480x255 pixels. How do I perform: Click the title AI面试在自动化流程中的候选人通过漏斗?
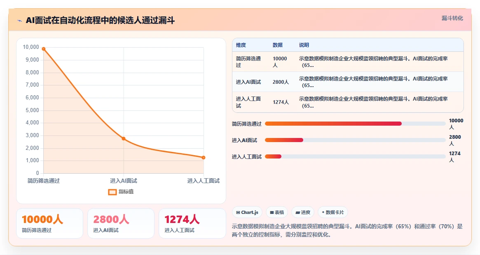point(100,21)
